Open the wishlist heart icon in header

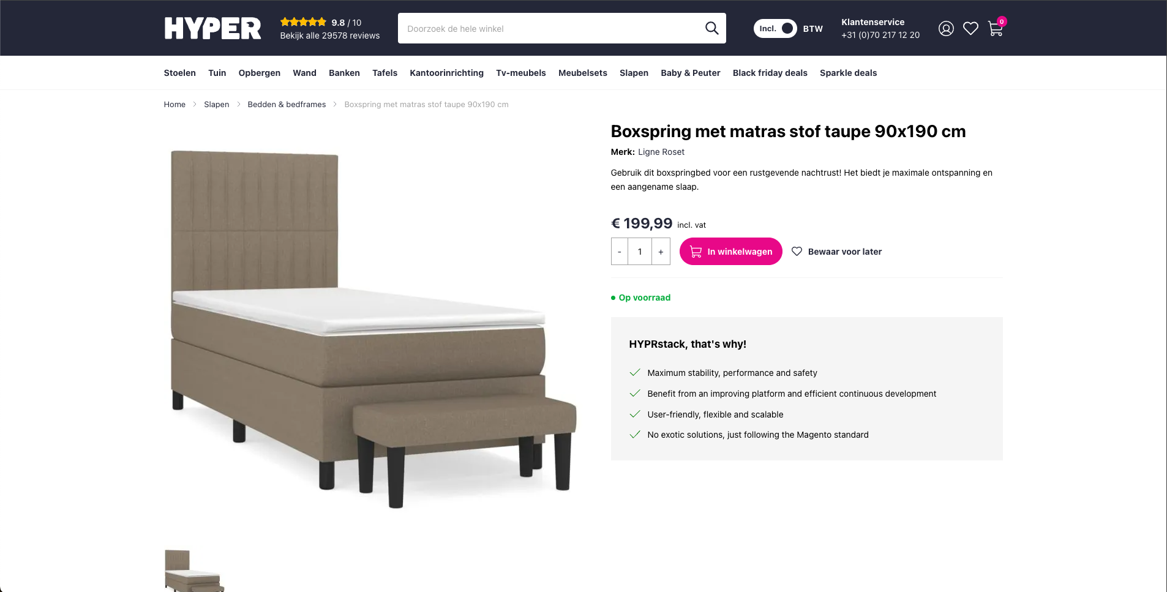point(970,29)
